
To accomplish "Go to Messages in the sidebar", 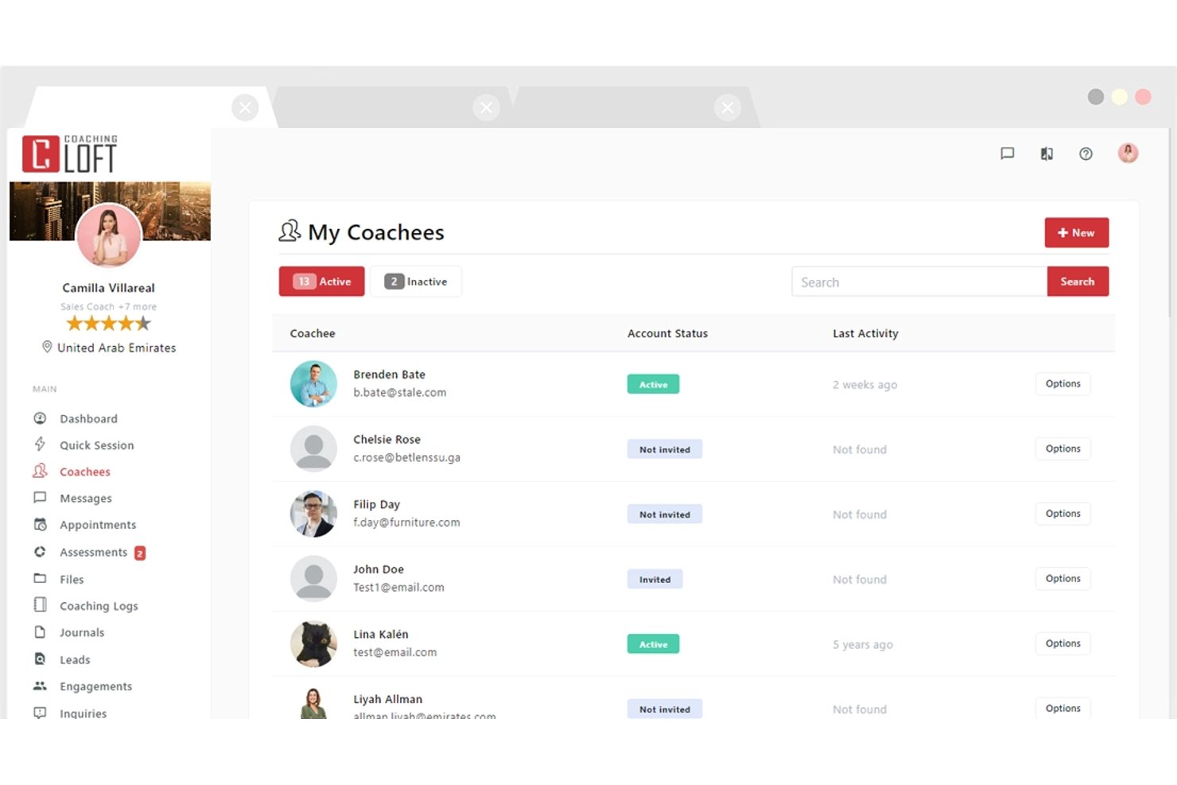I will click(85, 498).
